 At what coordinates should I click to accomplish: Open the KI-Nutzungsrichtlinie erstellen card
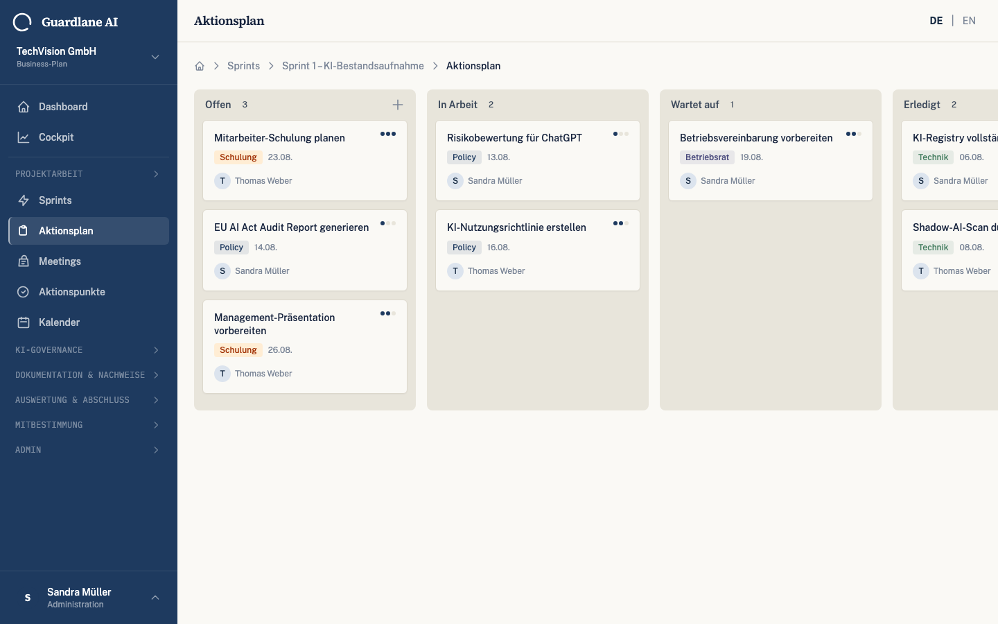[538, 250]
